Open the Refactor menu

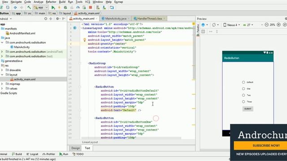click(x=51, y=2)
